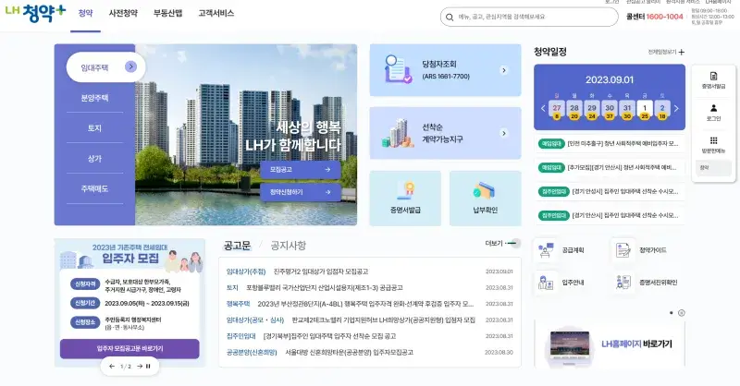Open the [추가모집][경기 안산시] schedule item
Viewport: 740px width, 386px height.
[x=610, y=167]
